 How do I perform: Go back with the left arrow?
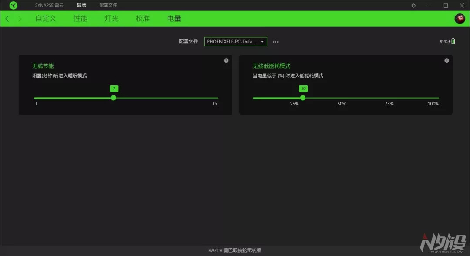click(7, 19)
